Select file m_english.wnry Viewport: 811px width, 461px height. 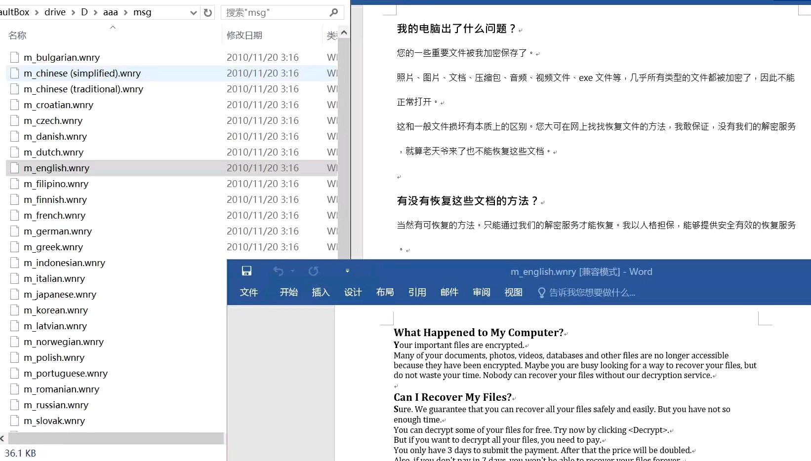(x=56, y=168)
